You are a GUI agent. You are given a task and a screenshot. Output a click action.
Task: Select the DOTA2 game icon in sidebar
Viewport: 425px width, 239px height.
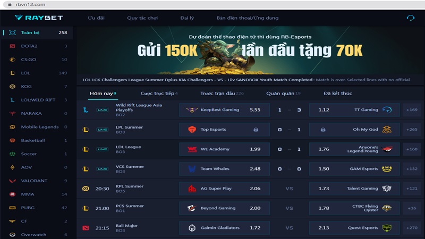click(x=12, y=46)
